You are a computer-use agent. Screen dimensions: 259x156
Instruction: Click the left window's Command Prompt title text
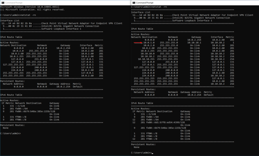pyautogui.click(x=14, y=2)
